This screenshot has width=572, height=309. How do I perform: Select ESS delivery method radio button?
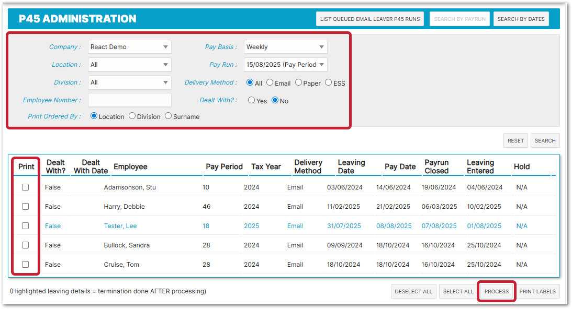point(329,82)
